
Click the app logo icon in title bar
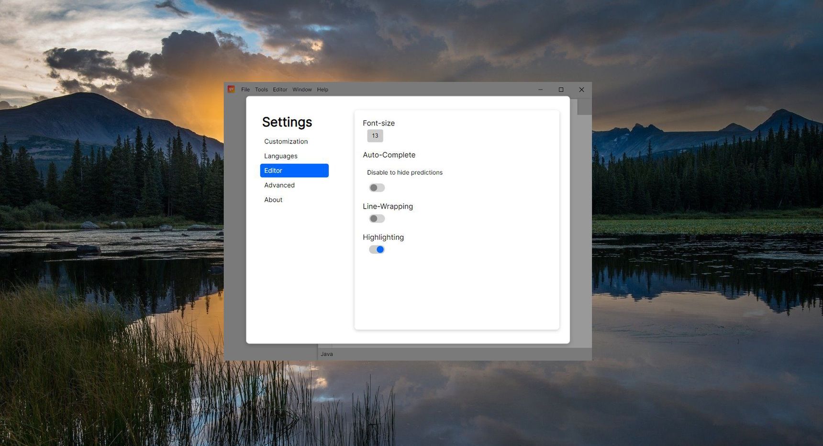[231, 89]
